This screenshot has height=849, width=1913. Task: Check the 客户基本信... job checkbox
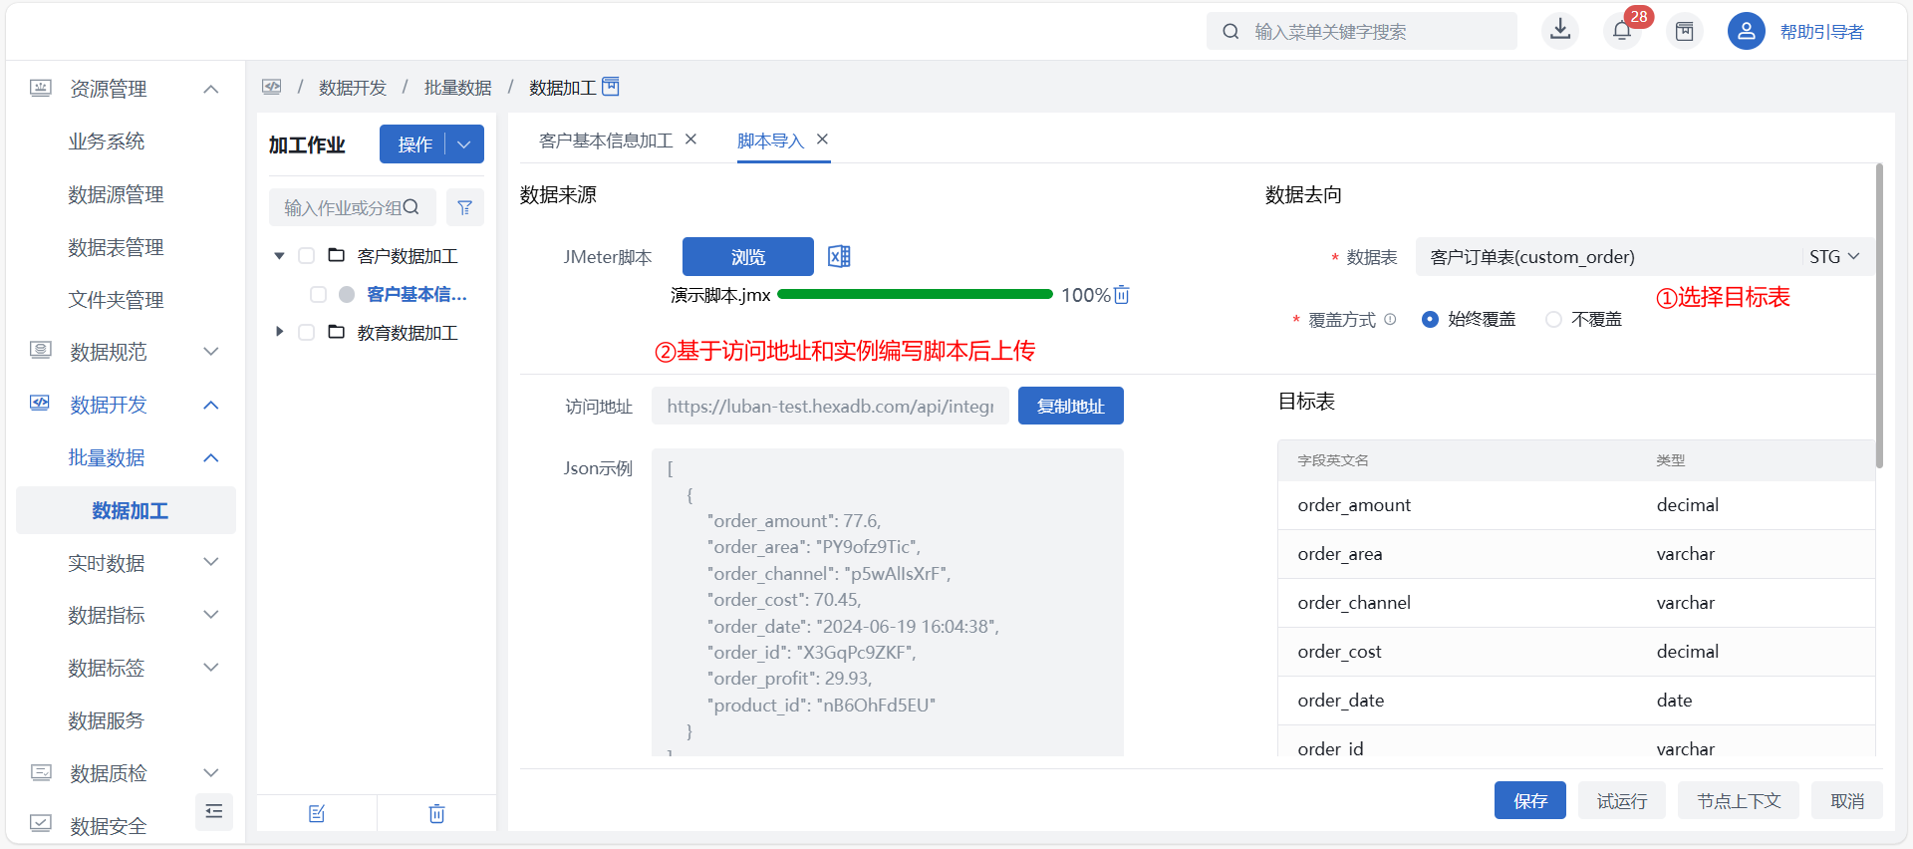[x=318, y=294]
